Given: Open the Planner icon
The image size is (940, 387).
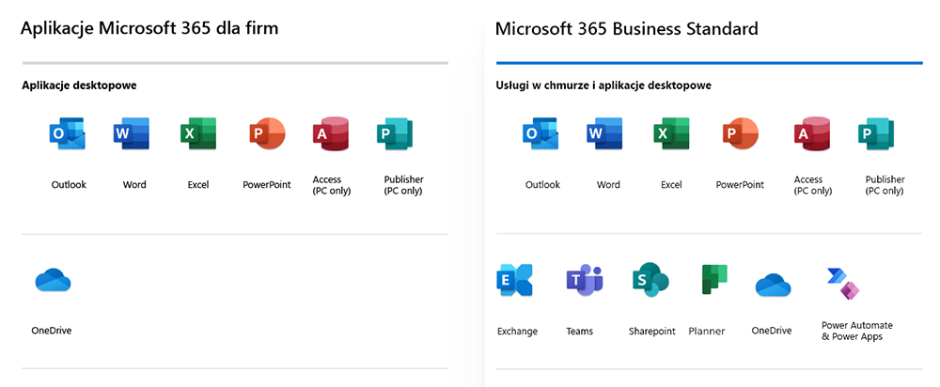Looking at the screenshot, I should click(x=714, y=279).
